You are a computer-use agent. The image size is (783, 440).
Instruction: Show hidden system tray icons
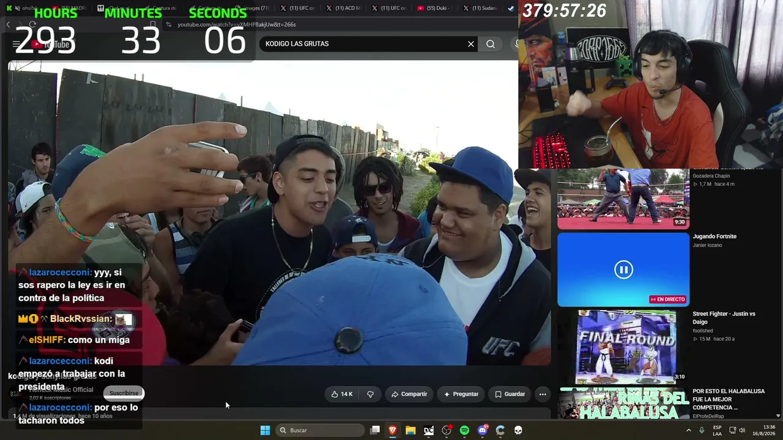pos(688,430)
